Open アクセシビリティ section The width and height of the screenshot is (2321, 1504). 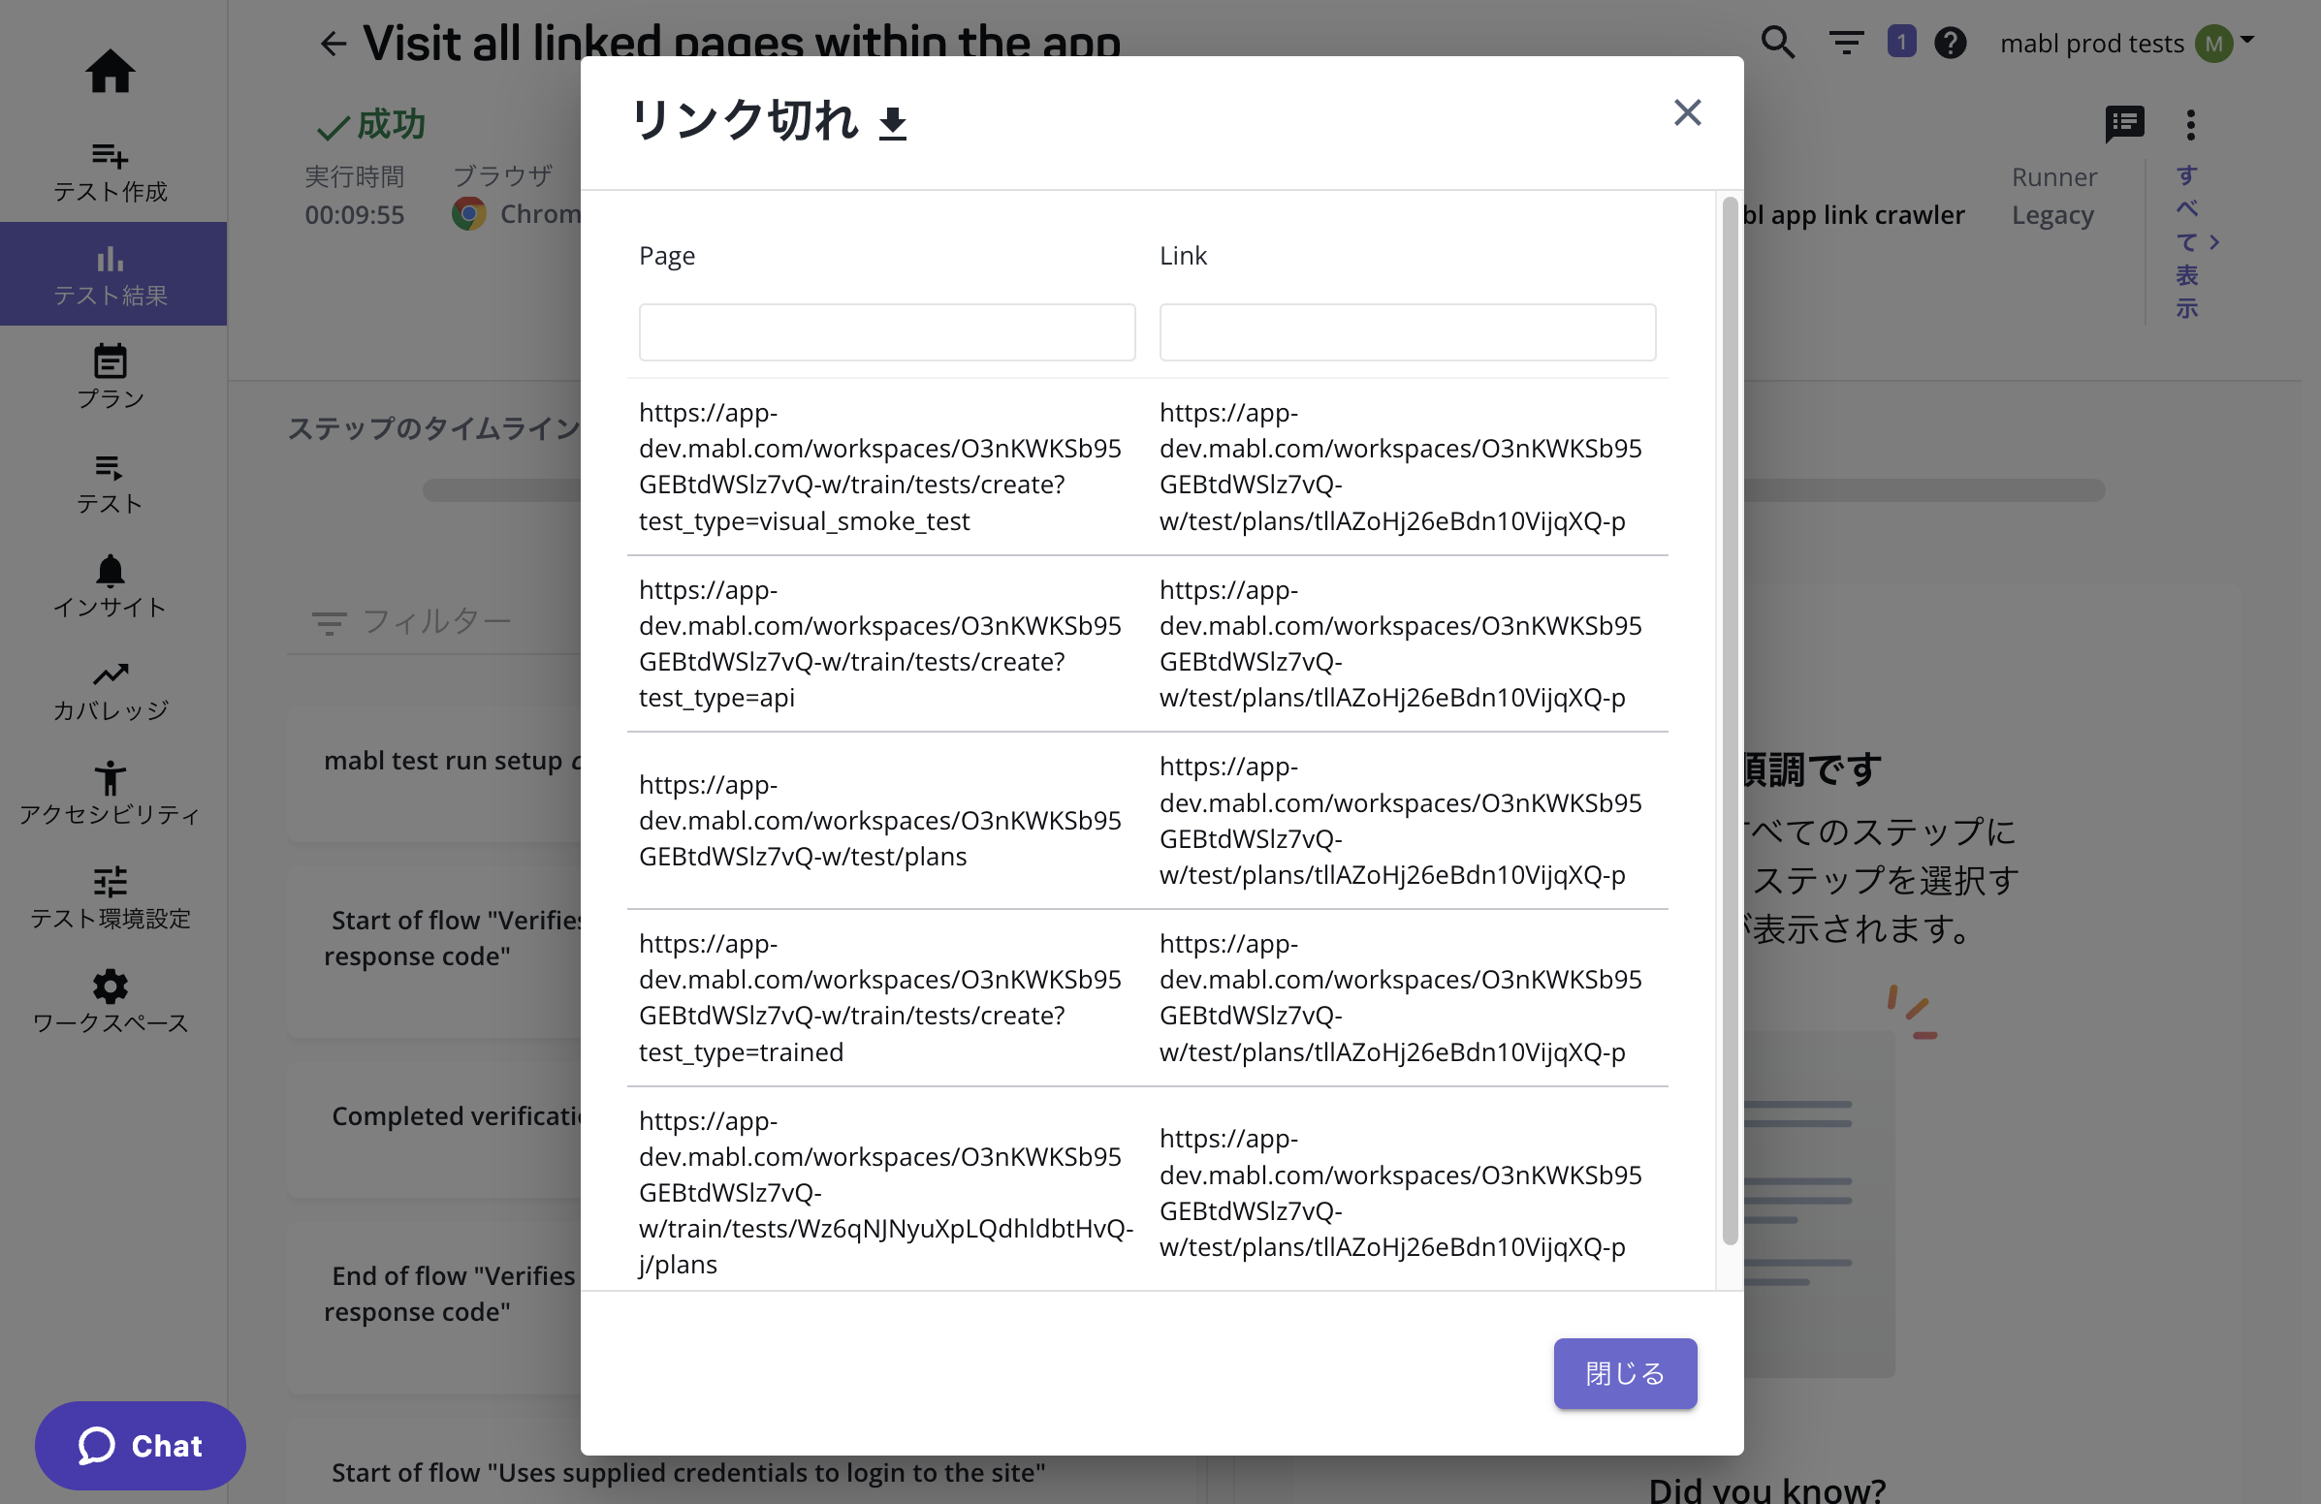[x=111, y=793]
